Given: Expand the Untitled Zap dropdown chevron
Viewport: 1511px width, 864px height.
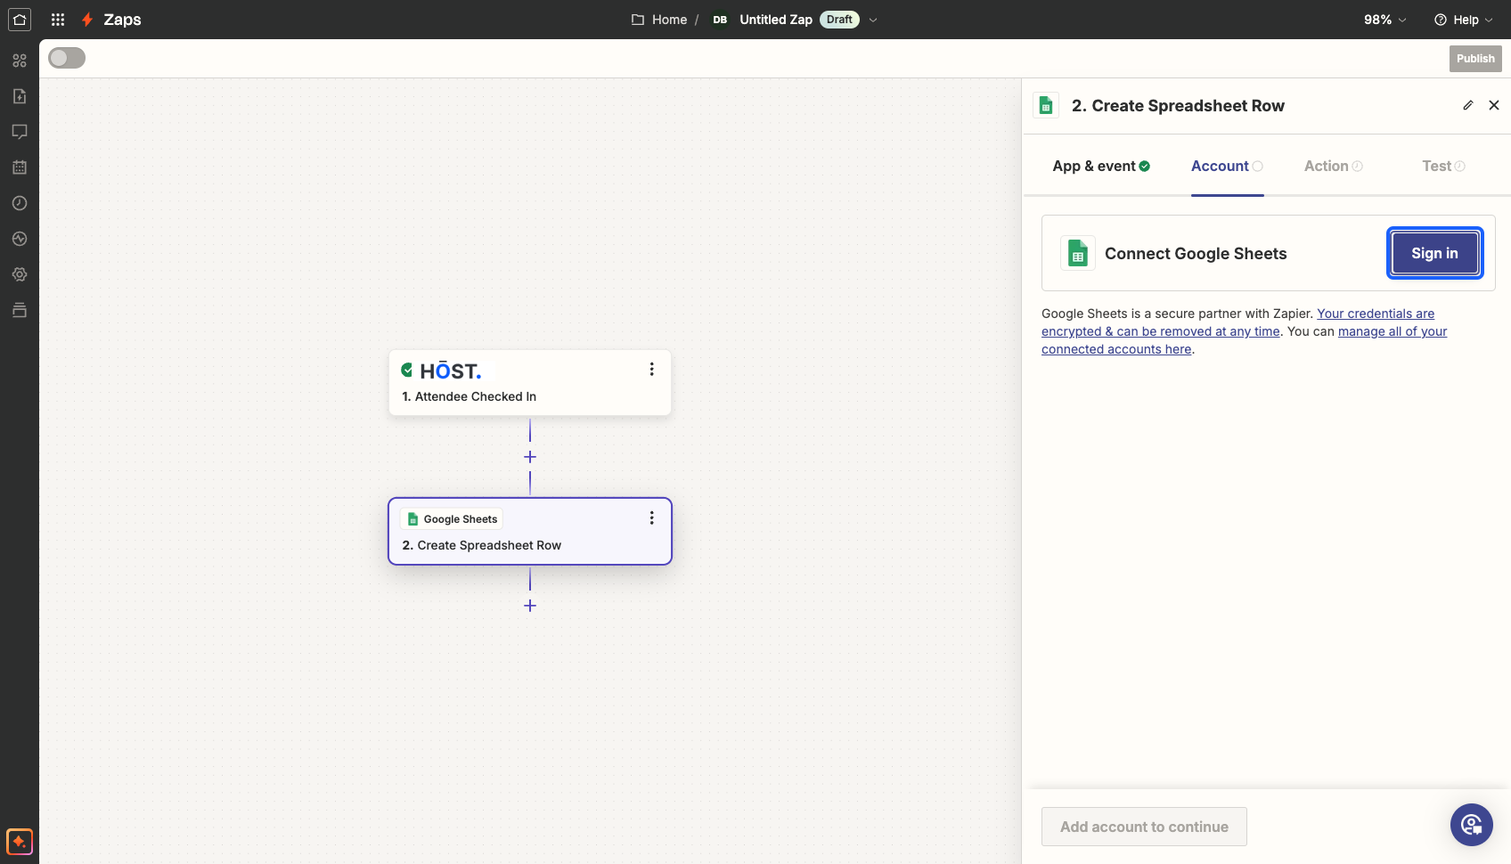Looking at the screenshot, I should click(x=873, y=20).
